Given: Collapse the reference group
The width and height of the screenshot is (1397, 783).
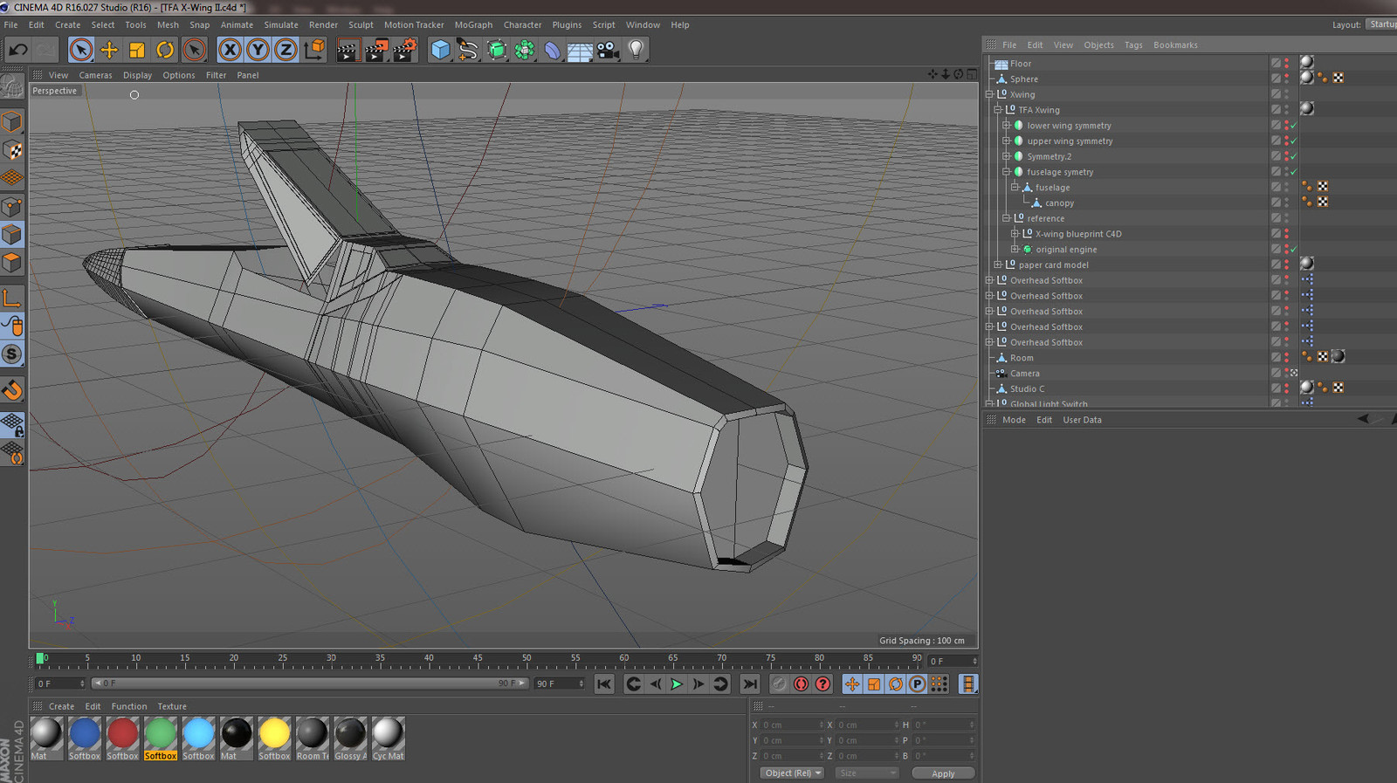Looking at the screenshot, I should (x=1006, y=218).
